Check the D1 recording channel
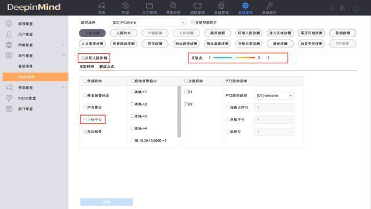371x209 pixels. (185, 92)
